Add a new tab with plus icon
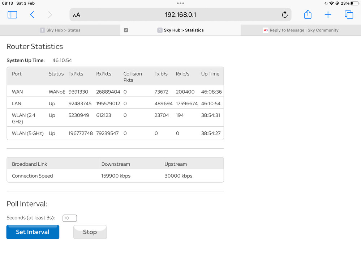 pos(328,14)
